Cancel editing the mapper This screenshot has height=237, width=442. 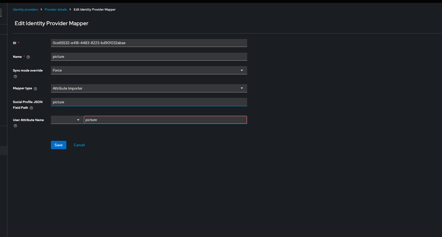[x=79, y=145]
